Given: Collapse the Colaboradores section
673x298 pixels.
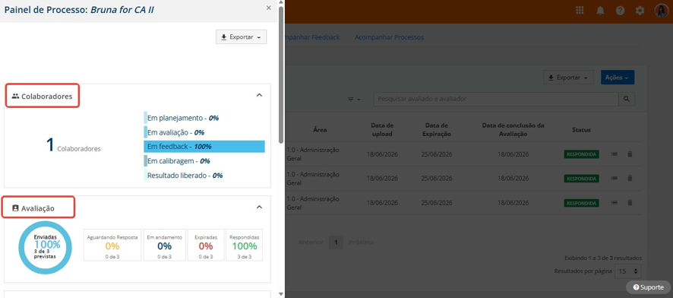Looking at the screenshot, I should coord(259,95).
